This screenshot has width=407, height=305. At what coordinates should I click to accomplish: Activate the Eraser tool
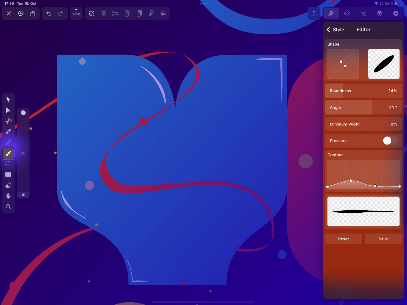[x=8, y=185]
